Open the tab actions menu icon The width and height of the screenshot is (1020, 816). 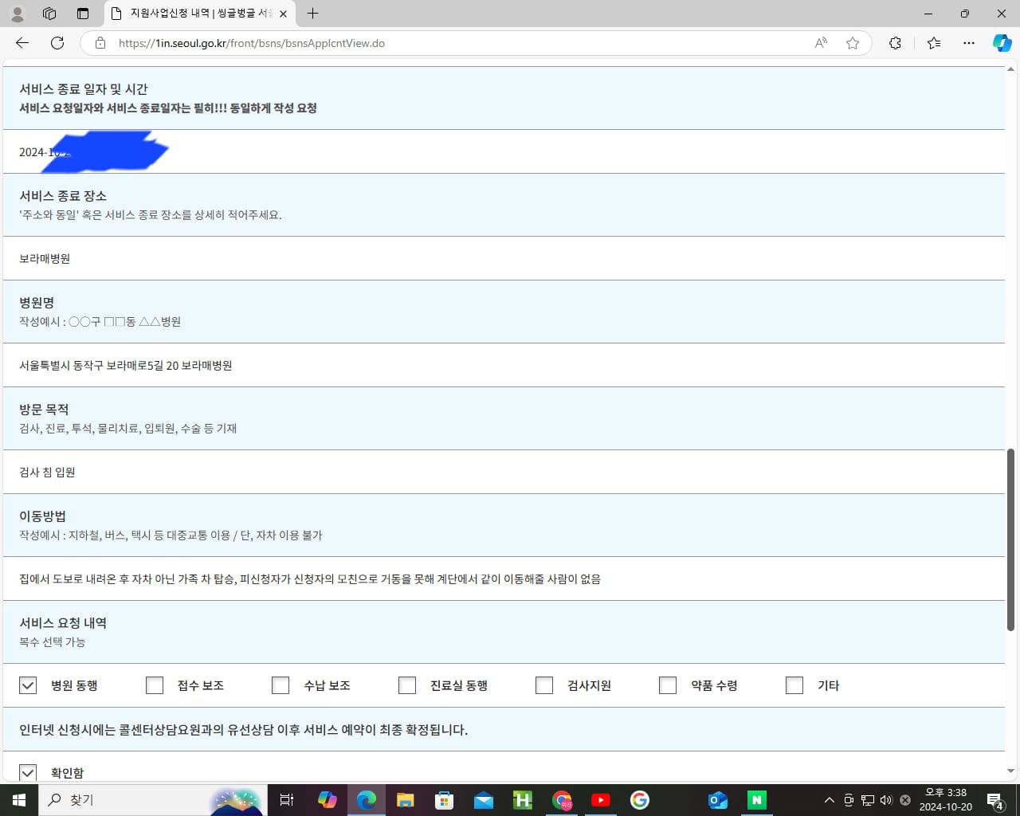coord(83,14)
